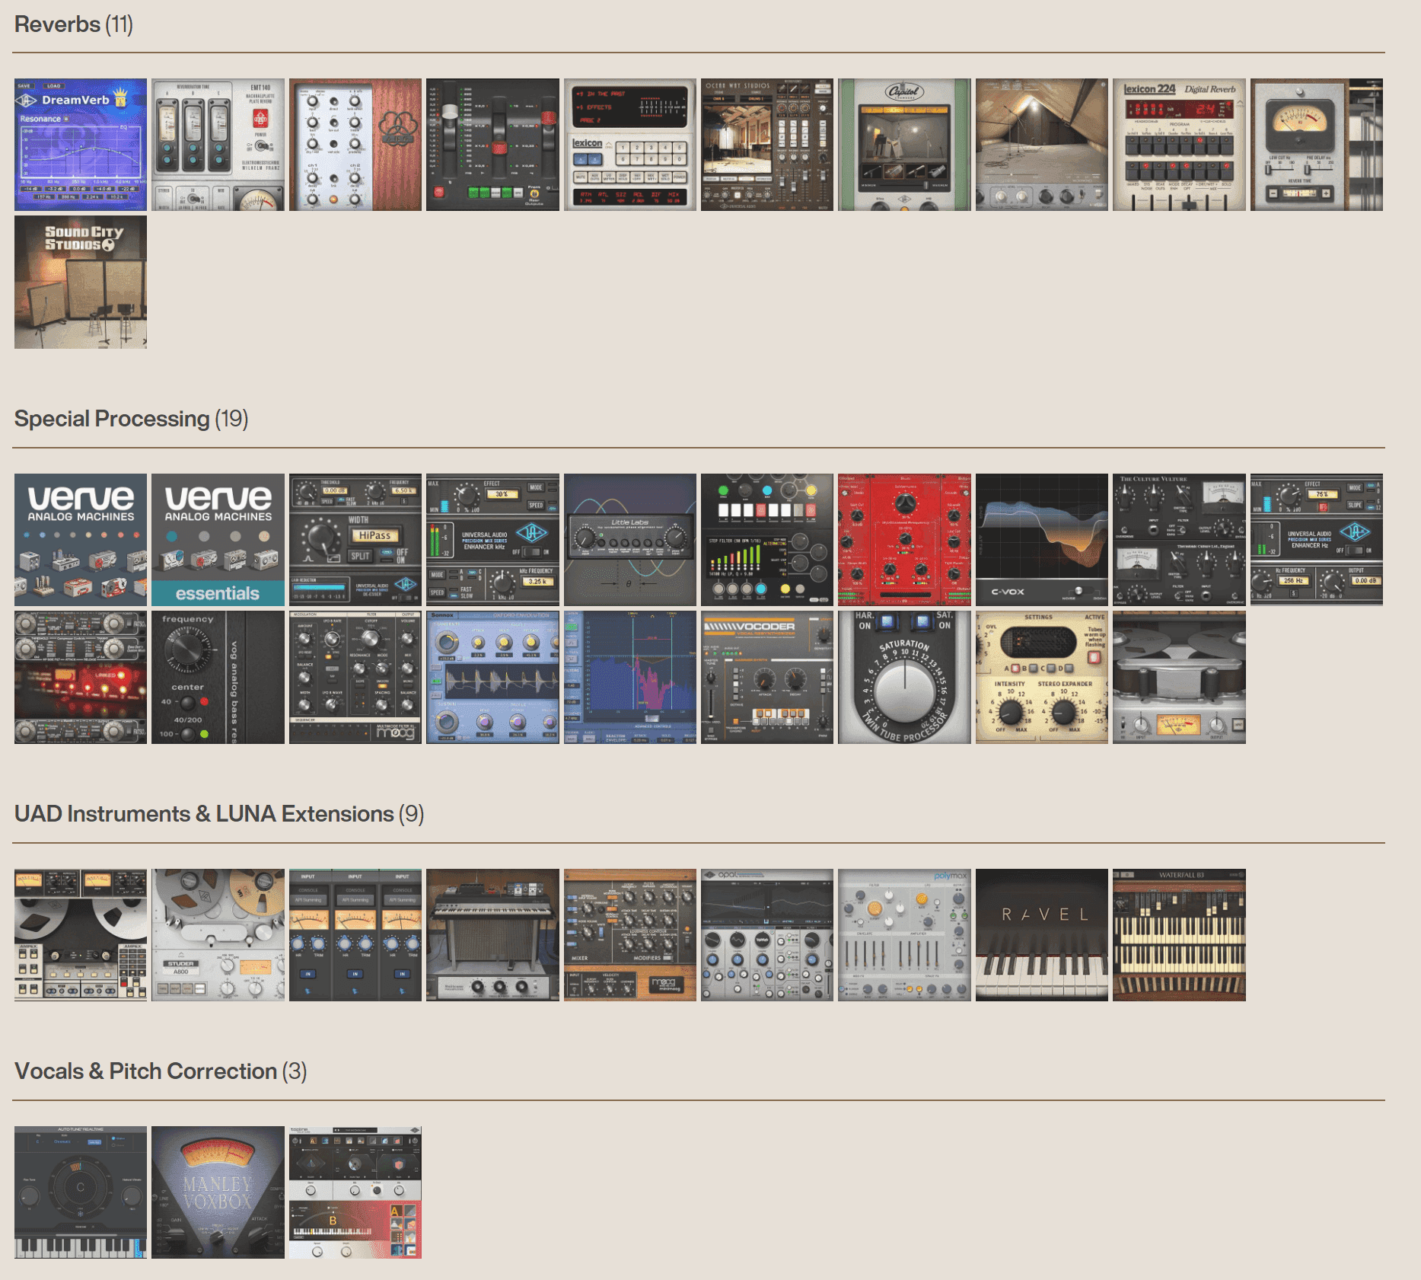Viewport: 1421px width, 1280px height.
Task: Click the Capitol Chambers reverb thumbnail
Action: (904, 145)
